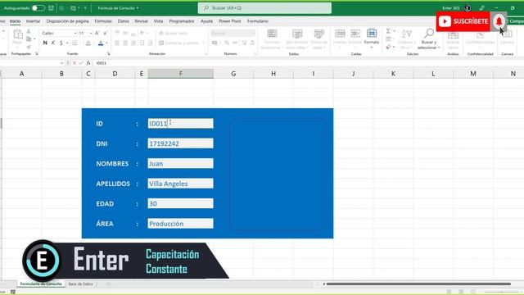Select the cell with Villa Angeles
Image resolution: width=524 pixels, height=295 pixels.
180,184
